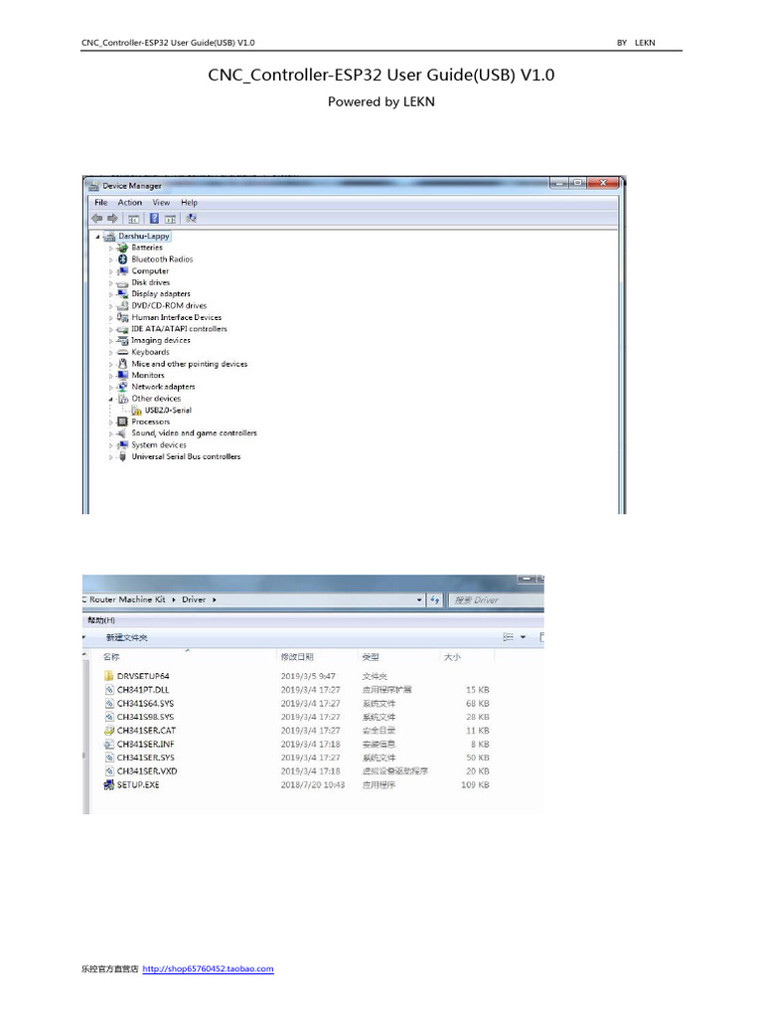Select the CH341SER.SYS file name
763x1018 pixels.
point(145,758)
